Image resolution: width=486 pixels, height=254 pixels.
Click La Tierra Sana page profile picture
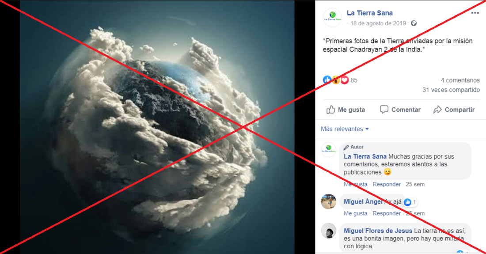point(332,18)
